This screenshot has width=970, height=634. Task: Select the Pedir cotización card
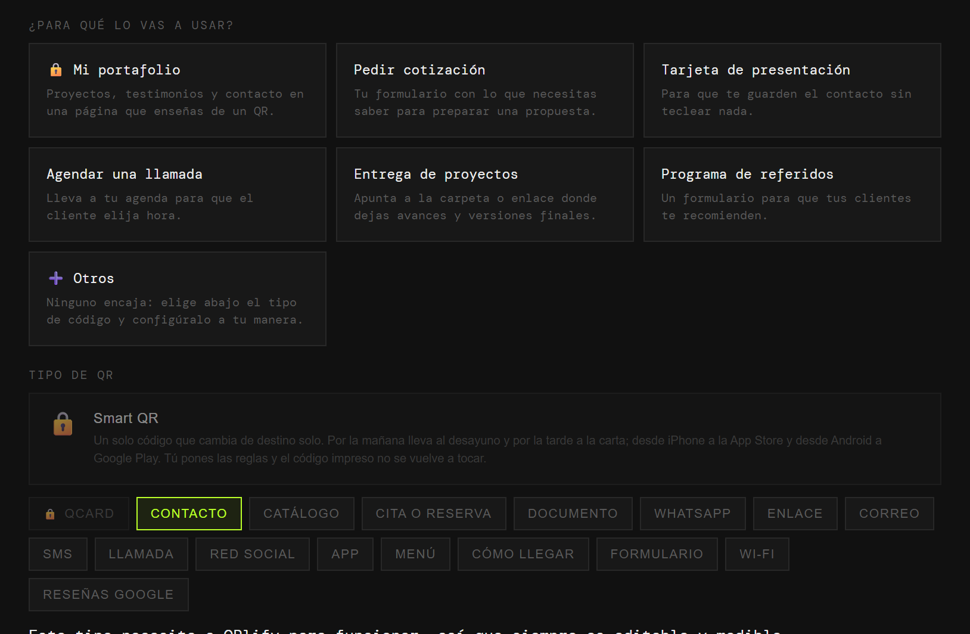[485, 90]
